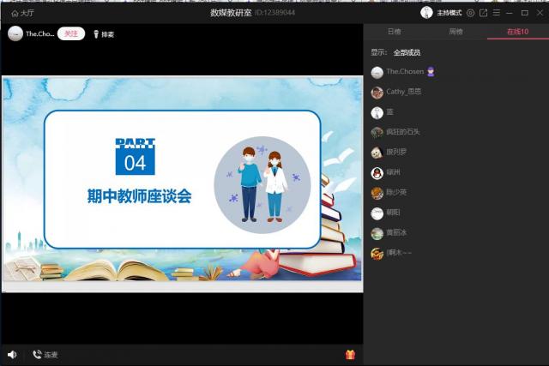
Task: Click the 连麦 call connect button
Action: coord(45,354)
